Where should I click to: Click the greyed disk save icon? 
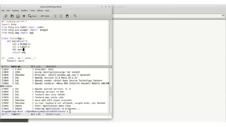pyautogui.click(x=18, y=16)
